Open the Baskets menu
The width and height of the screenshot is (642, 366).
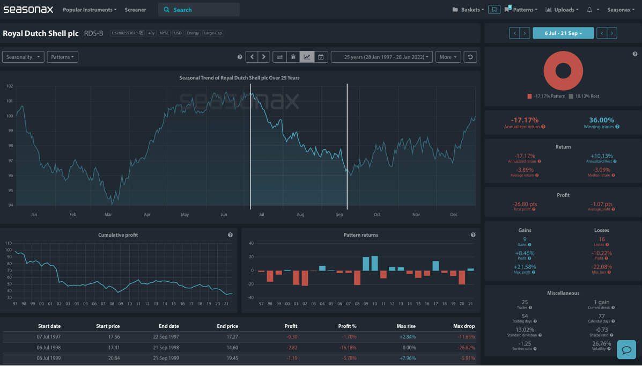coord(468,10)
